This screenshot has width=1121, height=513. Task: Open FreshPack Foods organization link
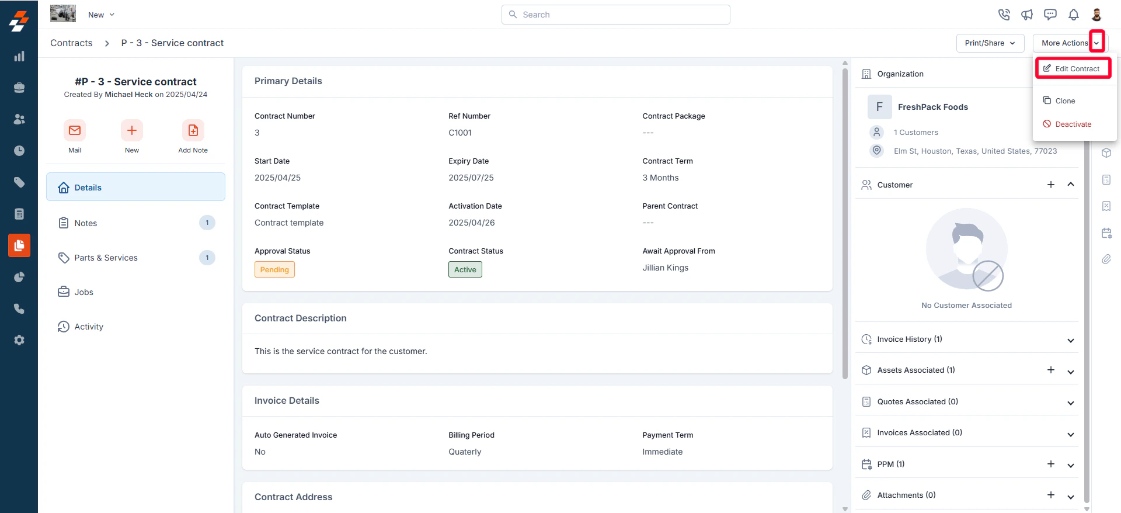(932, 107)
